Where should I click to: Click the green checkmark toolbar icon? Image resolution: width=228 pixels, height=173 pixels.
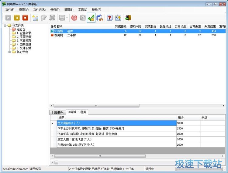click(91, 18)
